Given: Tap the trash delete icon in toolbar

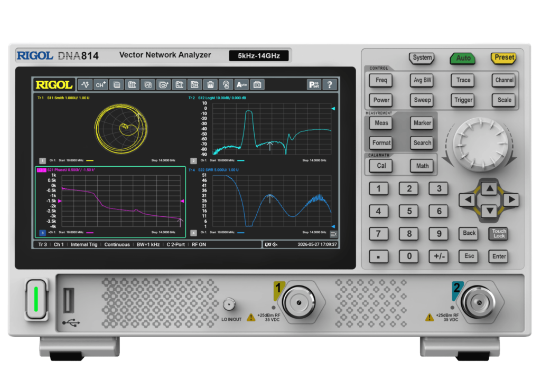Looking at the screenshot, I should (210, 85).
